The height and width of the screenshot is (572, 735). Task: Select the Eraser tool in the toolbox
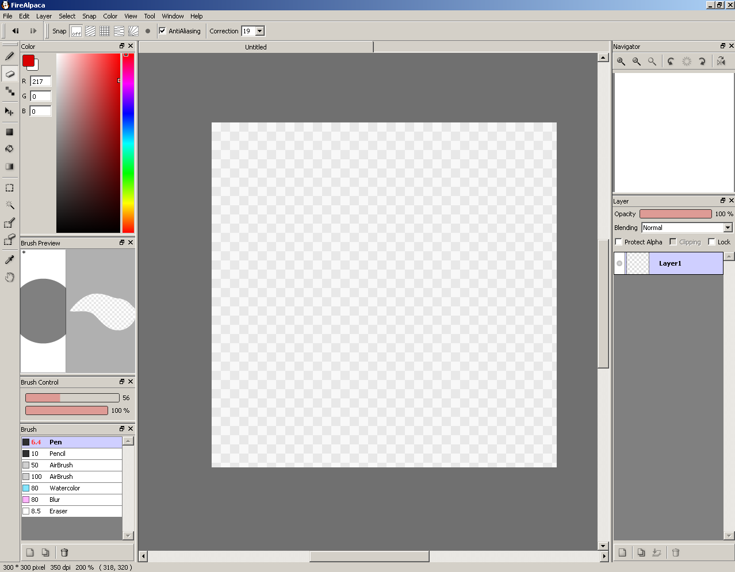coord(10,74)
